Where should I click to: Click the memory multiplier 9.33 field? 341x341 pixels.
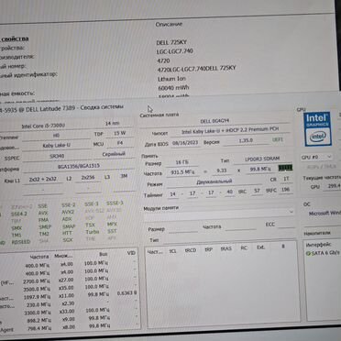(x=221, y=170)
